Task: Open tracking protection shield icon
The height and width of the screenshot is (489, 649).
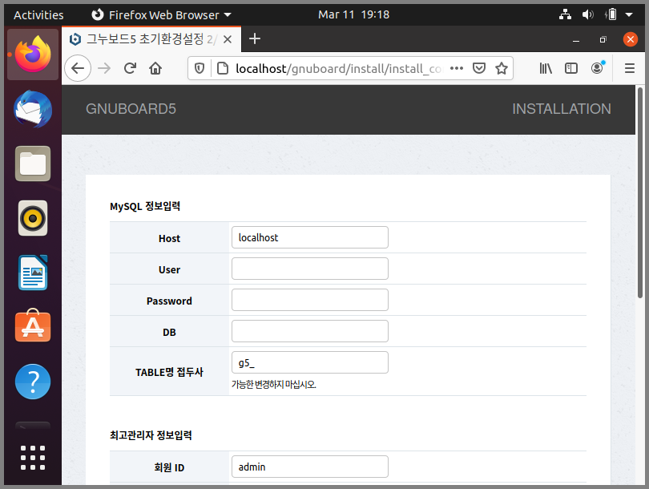Action: tap(200, 68)
